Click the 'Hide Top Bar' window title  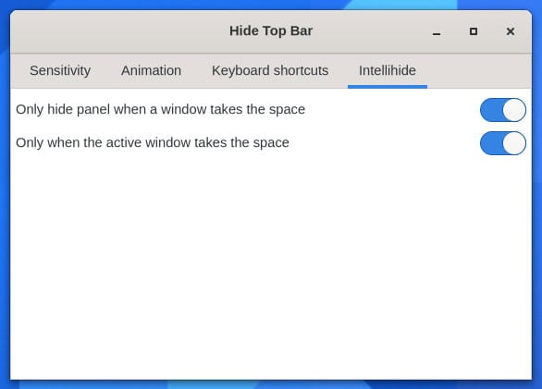point(271,30)
